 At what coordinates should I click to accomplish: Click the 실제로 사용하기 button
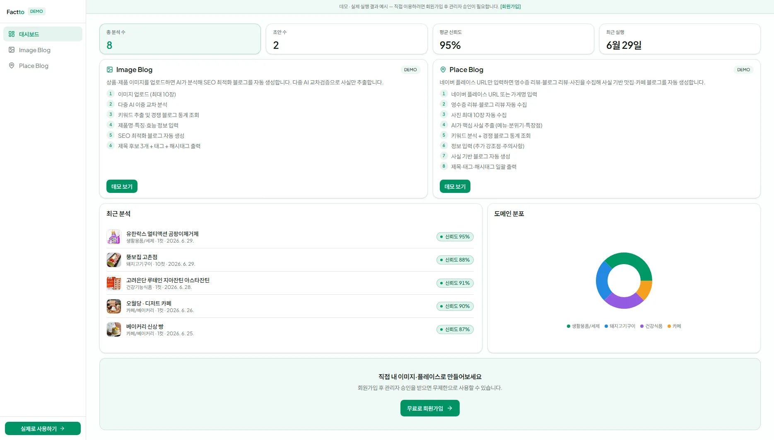click(43, 428)
